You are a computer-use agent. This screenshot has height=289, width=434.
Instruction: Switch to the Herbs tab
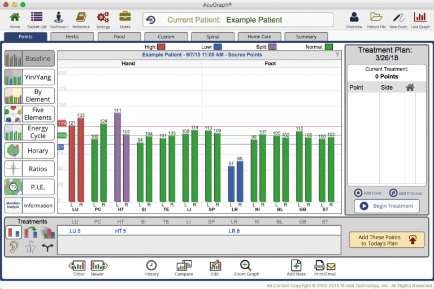click(x=72, y=37)
